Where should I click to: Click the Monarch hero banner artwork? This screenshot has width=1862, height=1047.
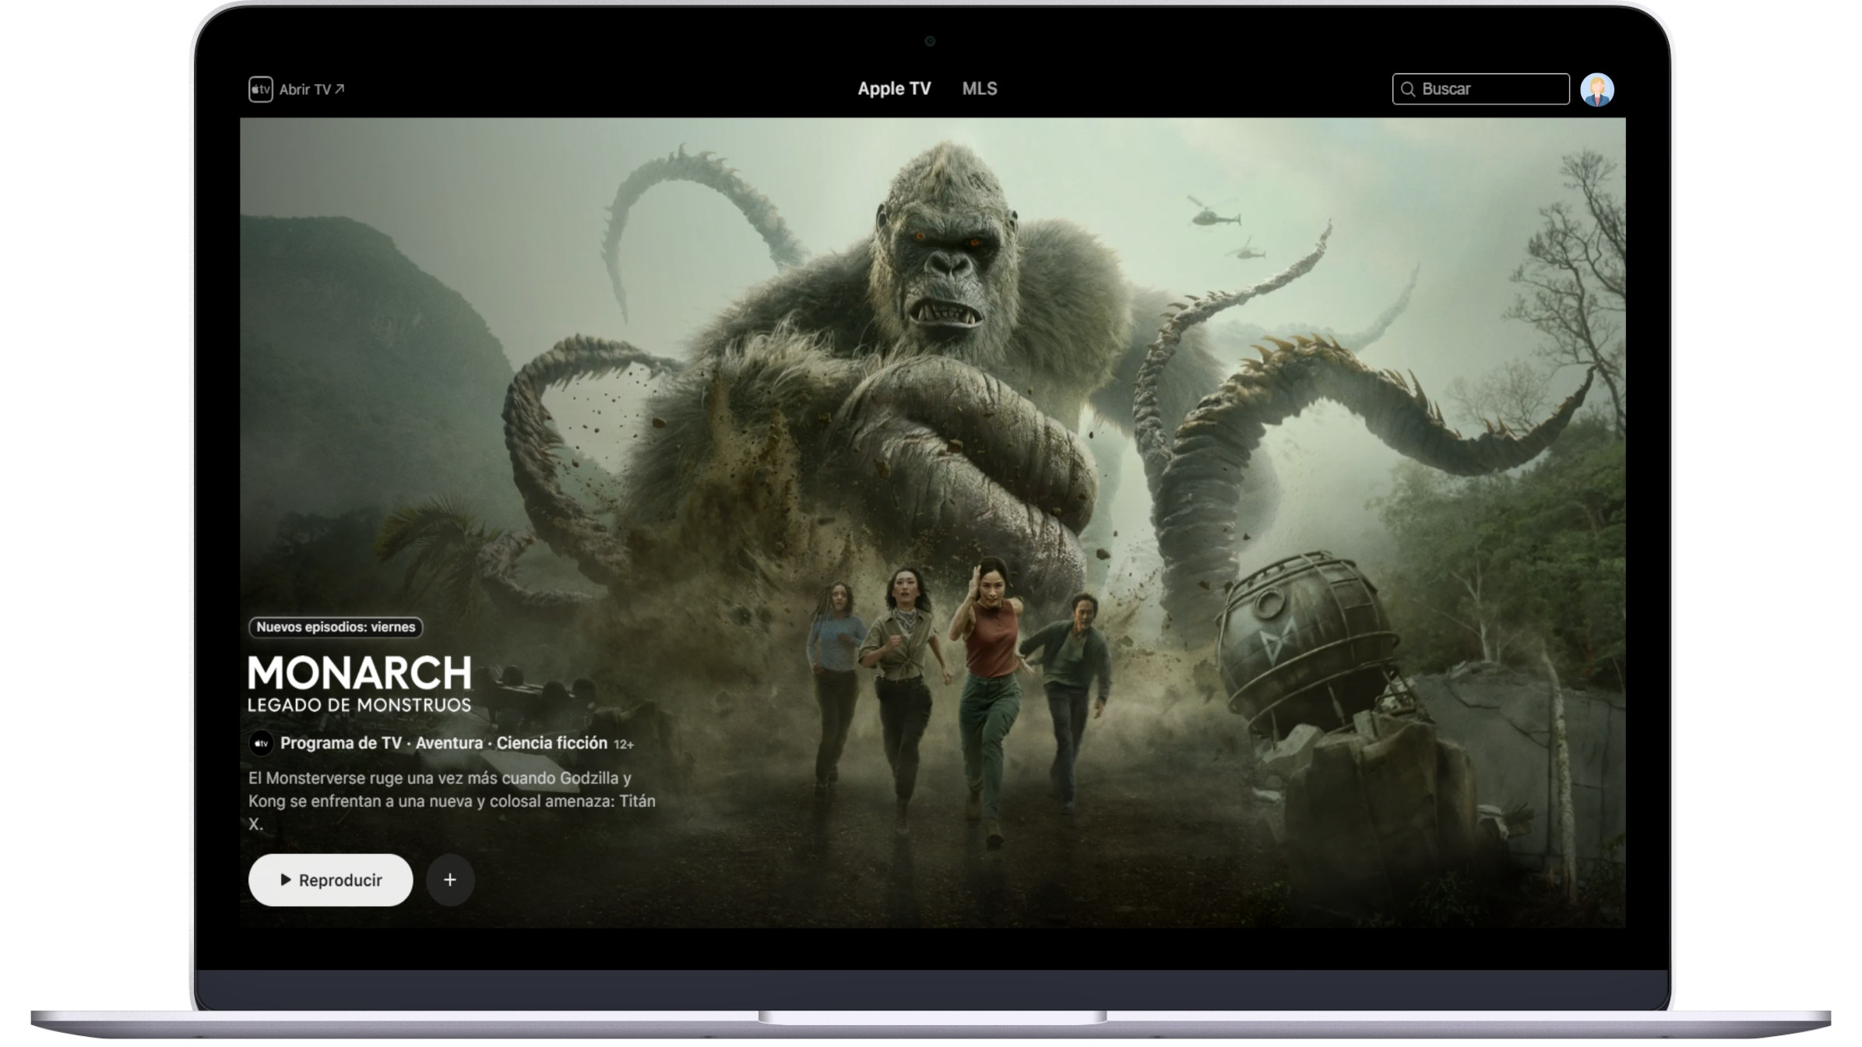932,523
